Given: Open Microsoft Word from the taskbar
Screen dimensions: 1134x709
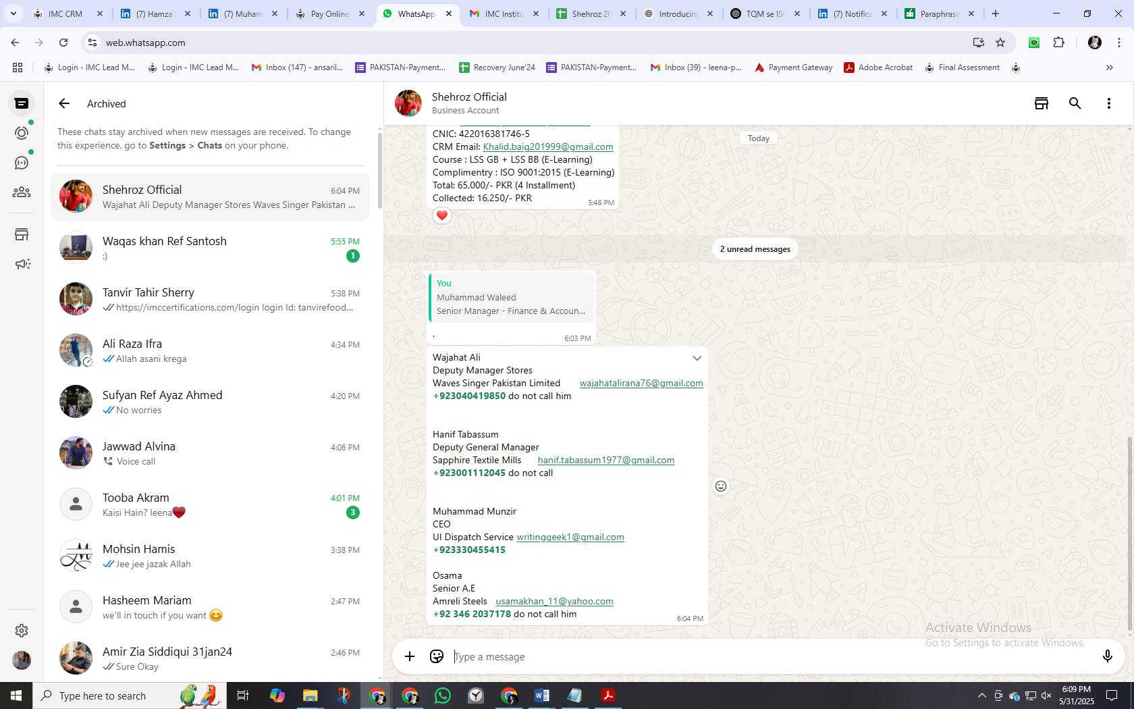Looking at the screenshot, I should 542,695.
